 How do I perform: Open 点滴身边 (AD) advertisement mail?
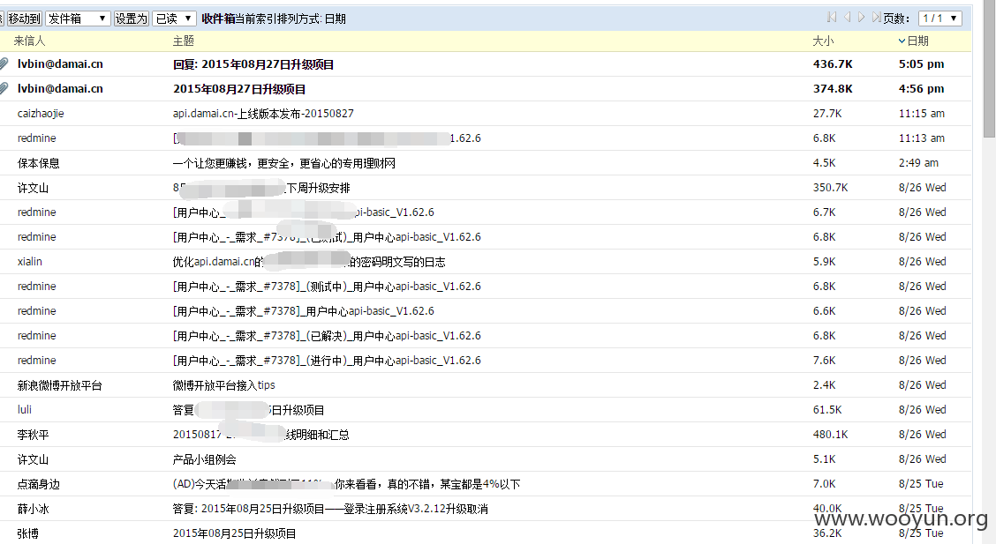coord(346,484)
